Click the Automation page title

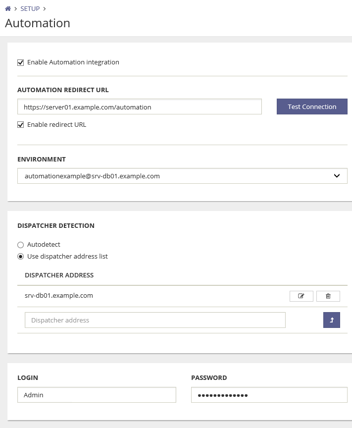(38, 23)
